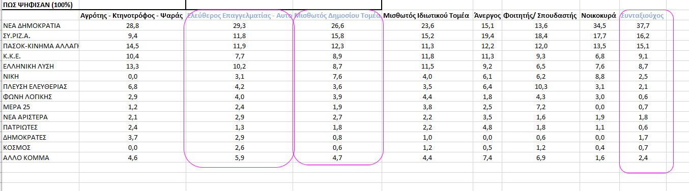
Task: Click '12,3' in the ΠΑΣΟΚ-ΚΙΝΗΜΑ ΑΛΛΑΓΗ row
Action: [337, 46]
